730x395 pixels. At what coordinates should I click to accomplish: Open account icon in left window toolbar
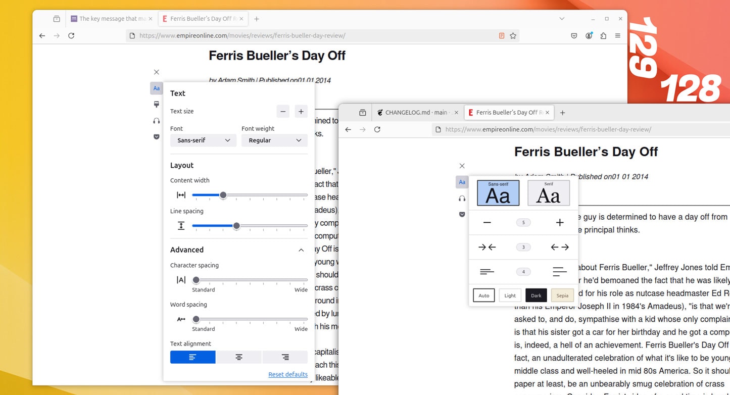(x=589, y=36)
